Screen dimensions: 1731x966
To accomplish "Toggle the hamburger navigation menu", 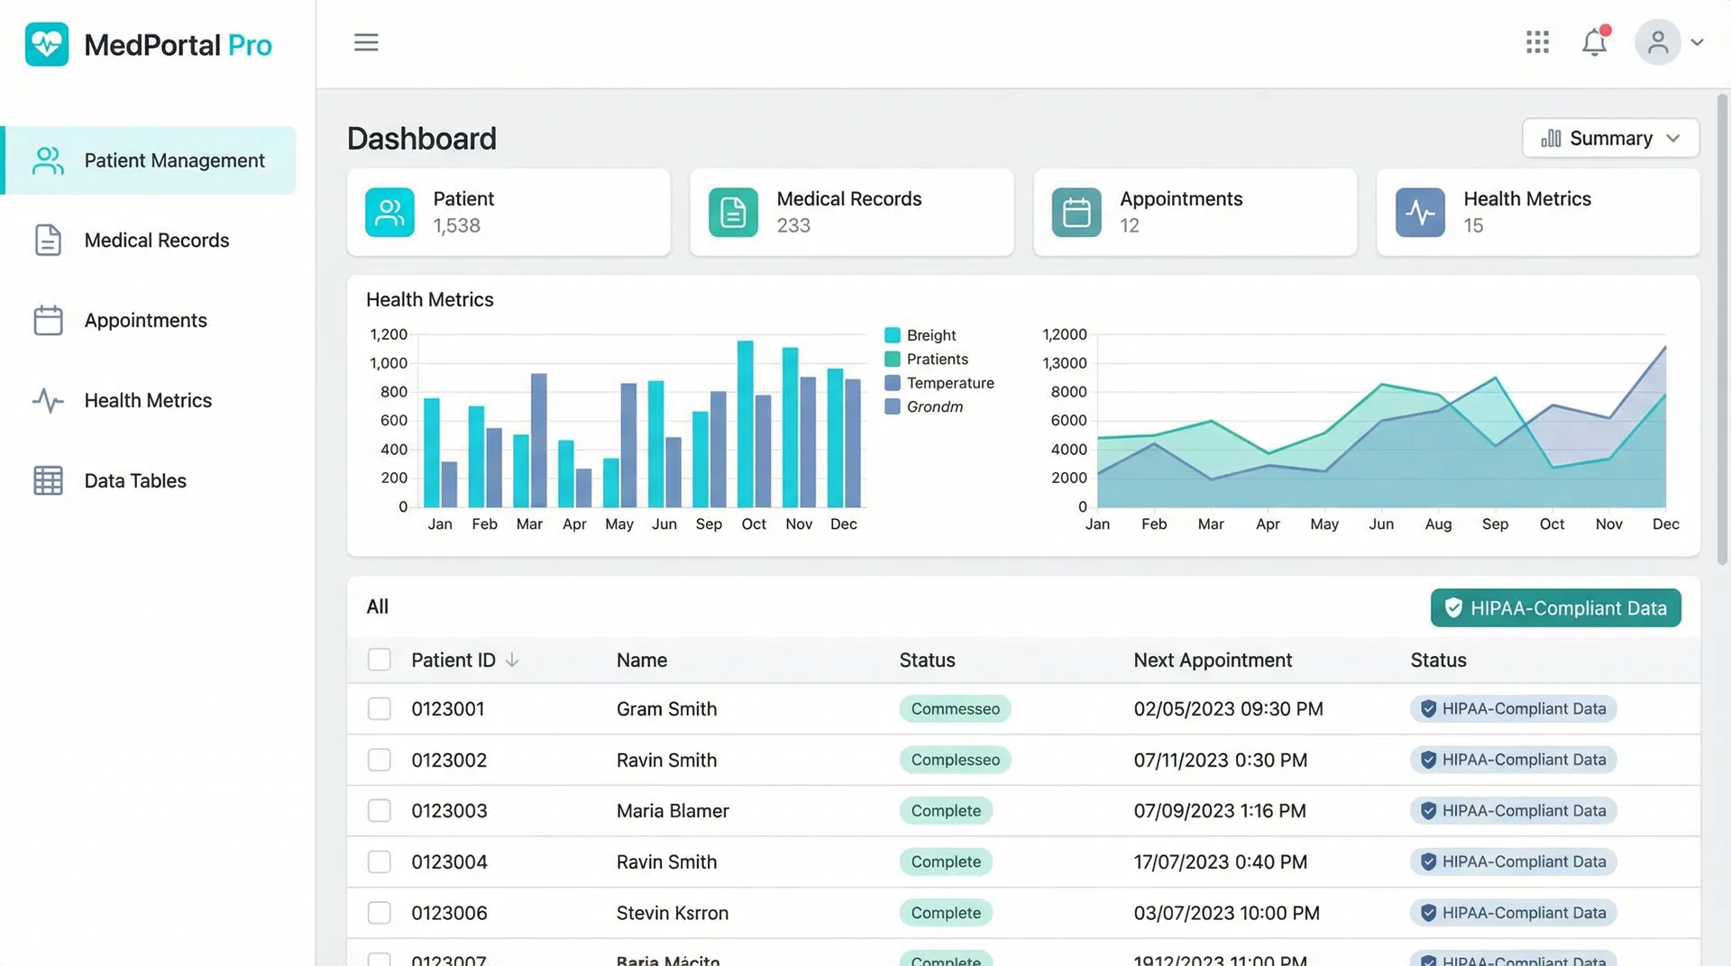I will click(x=366, y=41).
